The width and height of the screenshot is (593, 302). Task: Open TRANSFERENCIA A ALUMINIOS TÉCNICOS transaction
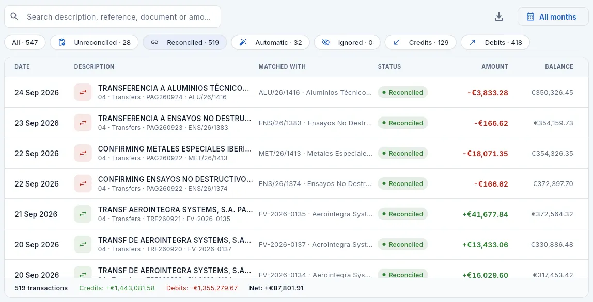(174, 88)
